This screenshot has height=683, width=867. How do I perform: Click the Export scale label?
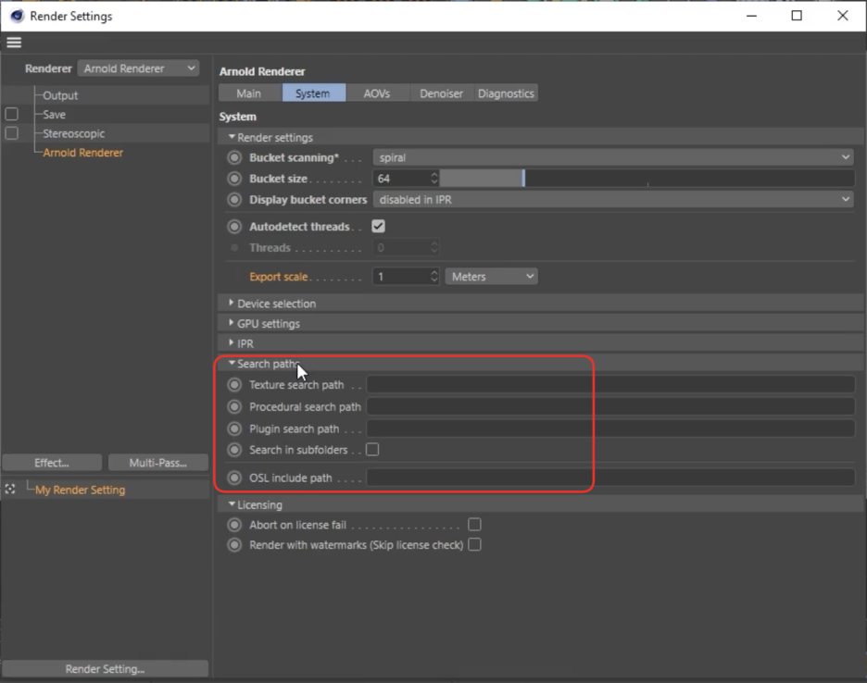pos(278,277)
